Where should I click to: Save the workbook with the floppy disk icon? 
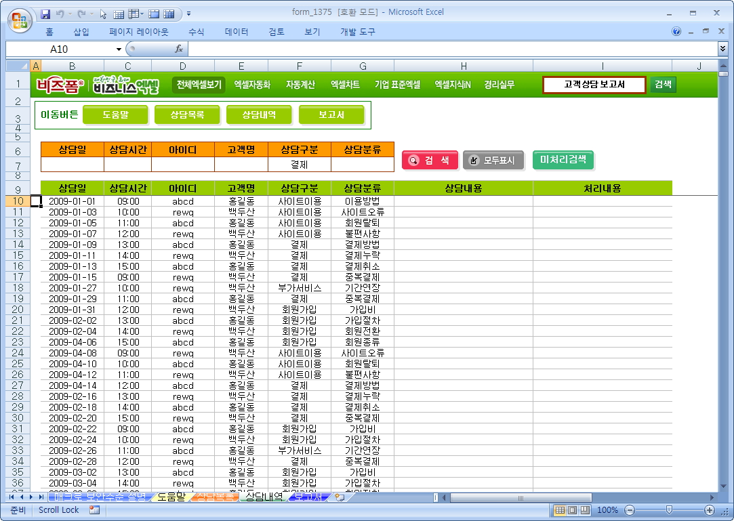45,13
